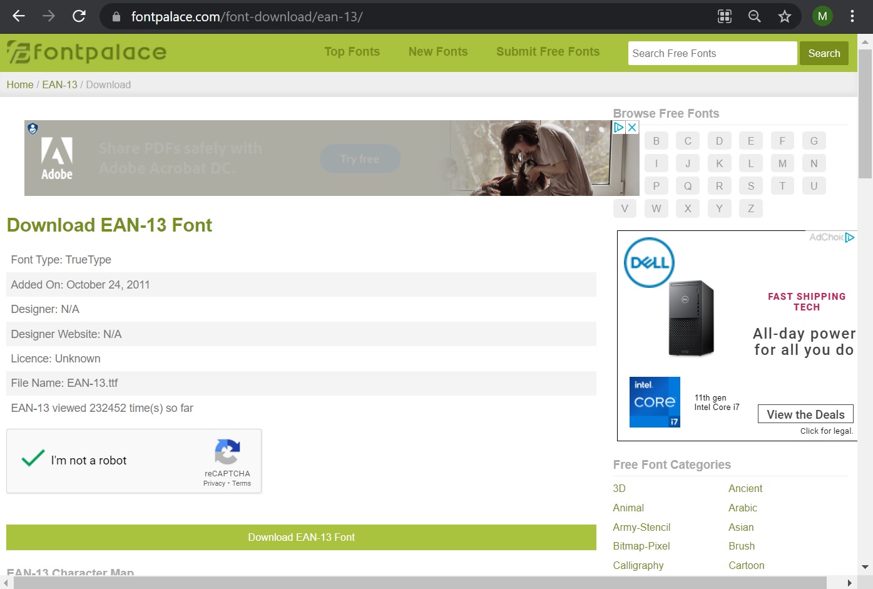Select Top Fonts from the navigation

[352, 52]
